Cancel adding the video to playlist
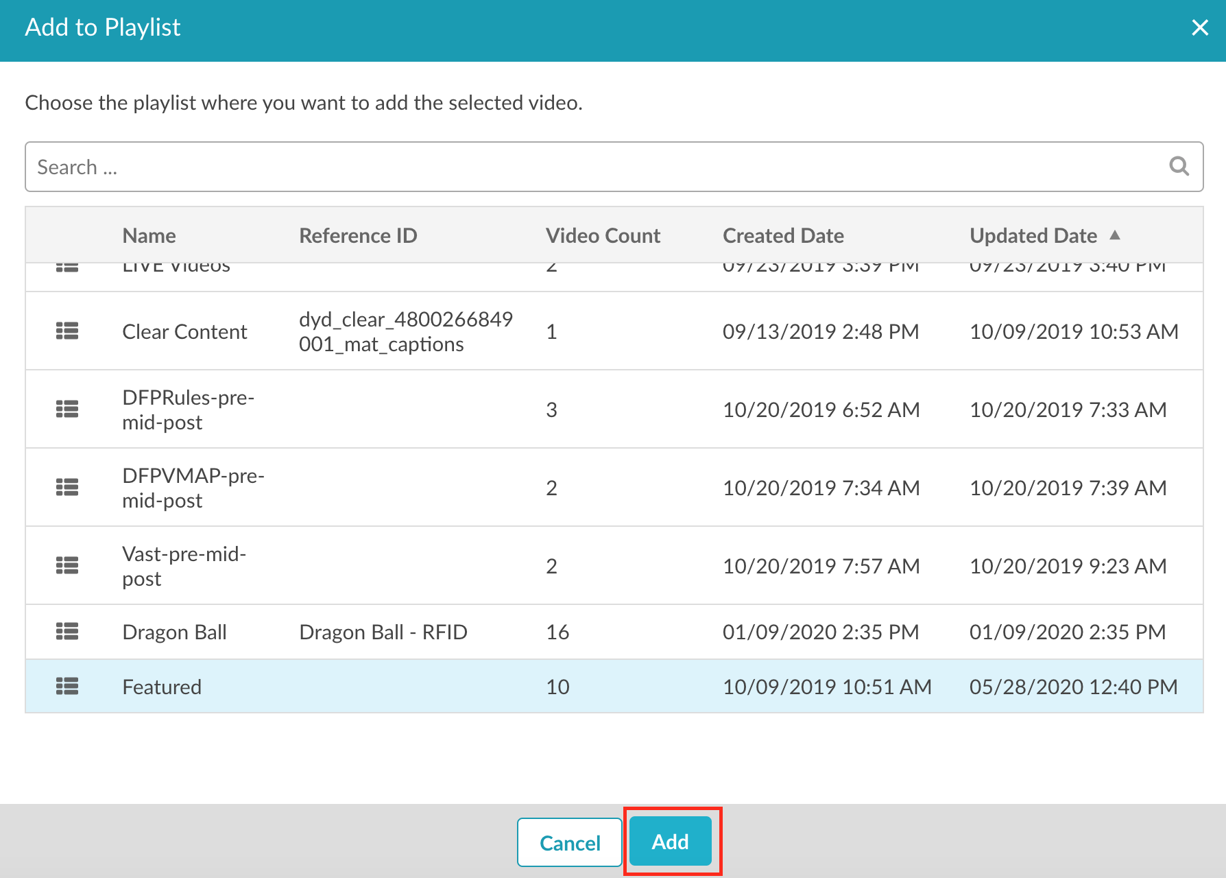The image size is (1226, 878). coord(569,842)
